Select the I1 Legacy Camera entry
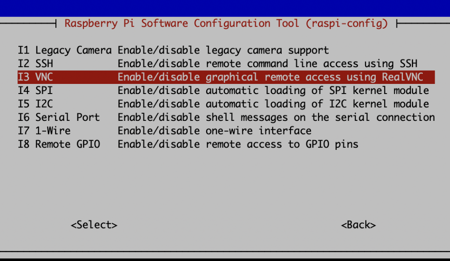450x261 pixels. [226, 50]
